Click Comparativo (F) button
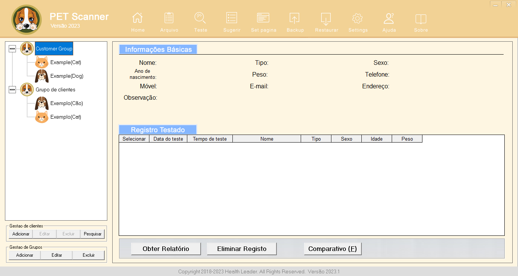Screen dimensions: 518x276 (333, 249)
